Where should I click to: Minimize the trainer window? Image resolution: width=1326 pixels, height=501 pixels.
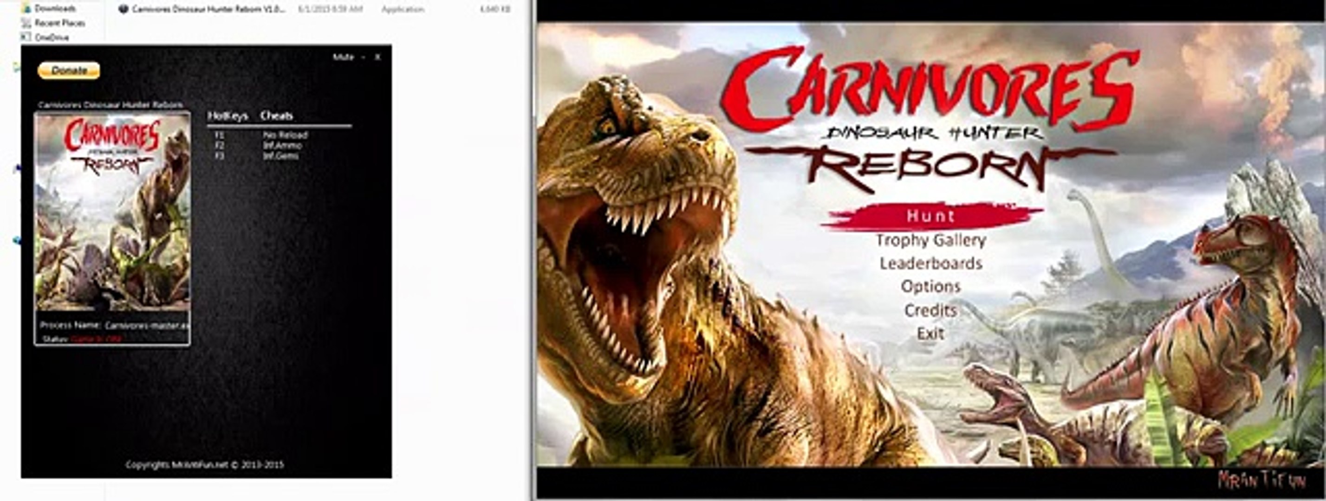(364, 57)
